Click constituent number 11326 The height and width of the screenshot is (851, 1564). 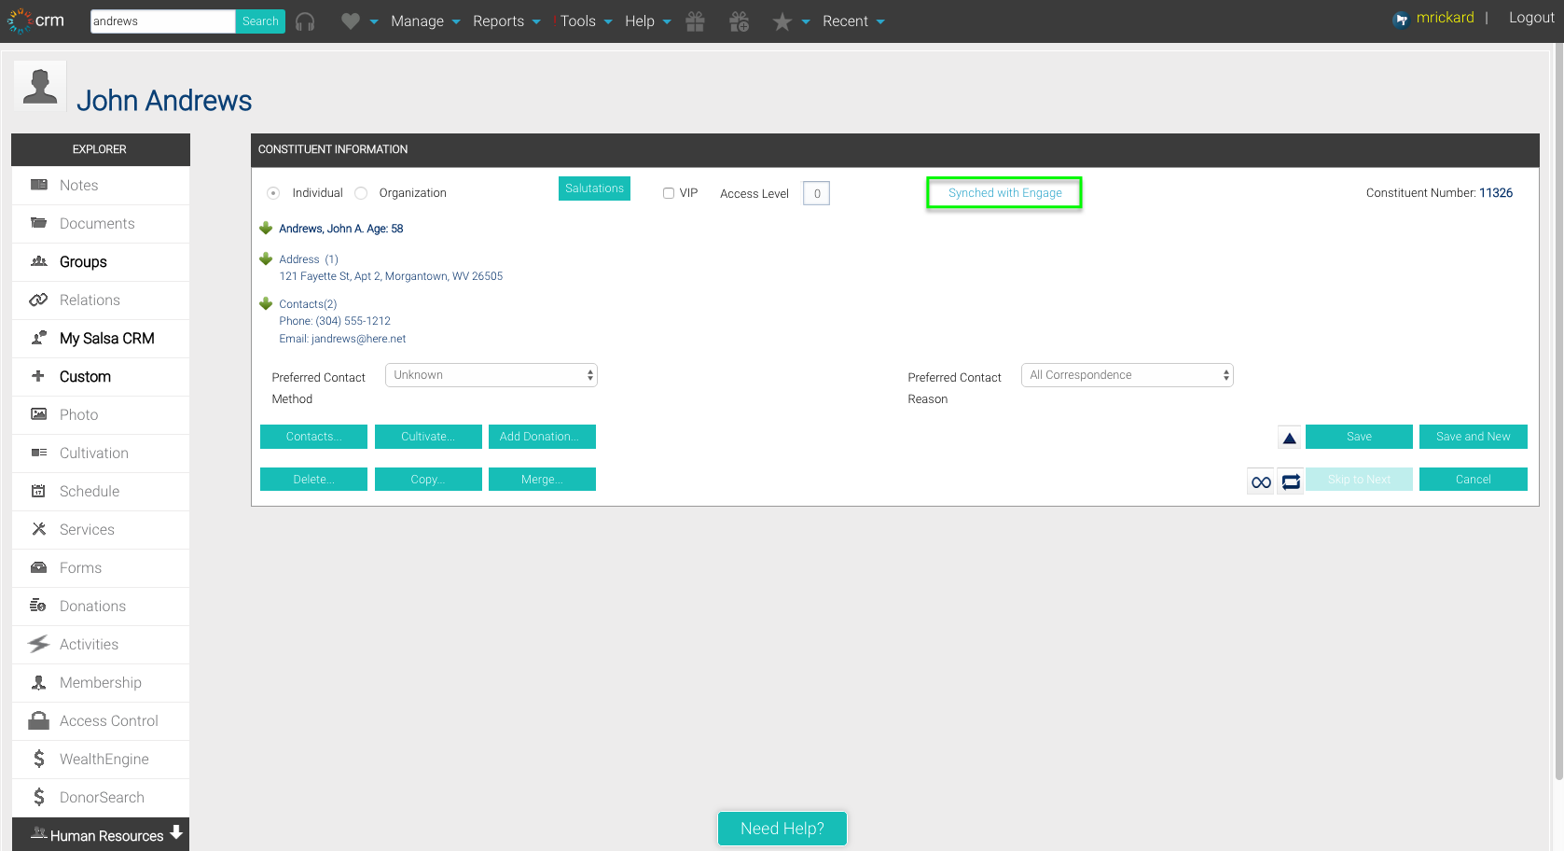point(1496,193)
